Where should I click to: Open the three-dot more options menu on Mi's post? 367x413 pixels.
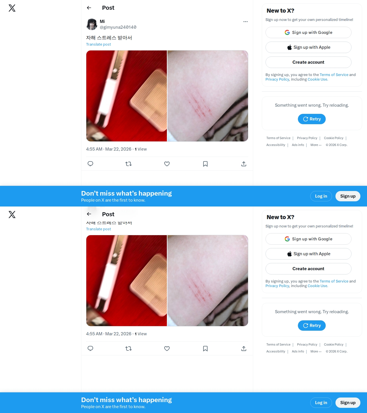coord(245,22)
